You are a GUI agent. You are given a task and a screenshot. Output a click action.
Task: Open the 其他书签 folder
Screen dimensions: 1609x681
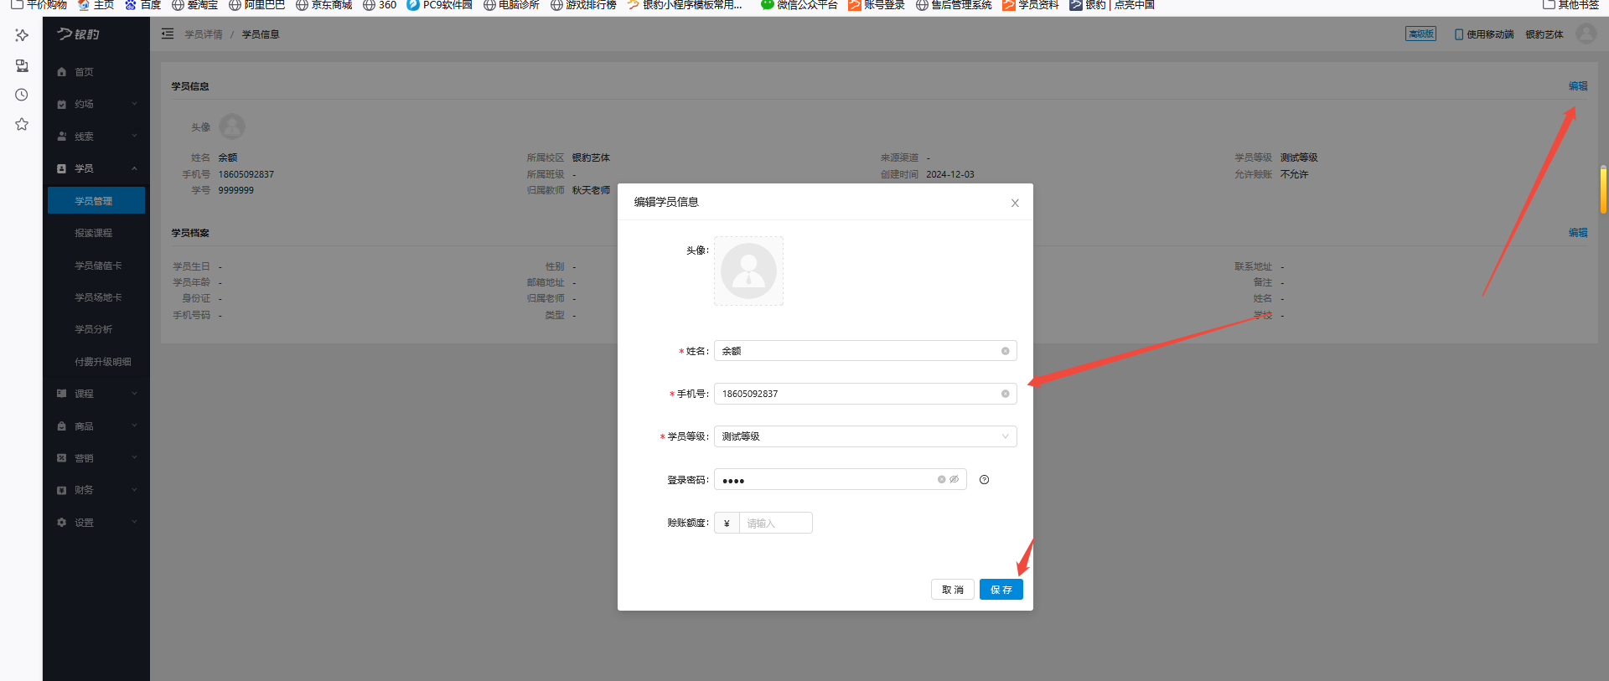[1571, 5]
